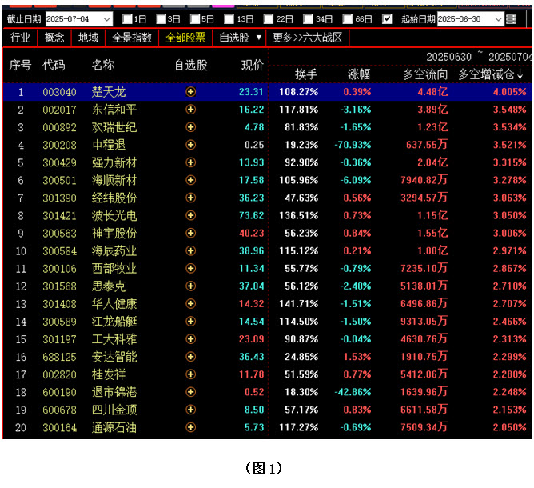
Task: Add 波长光电 to watchlist via plus icon
Action: (x=191, y=215)
